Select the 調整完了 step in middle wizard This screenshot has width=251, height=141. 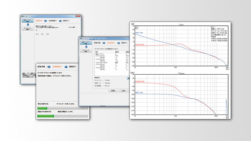[x=124, y=43]
